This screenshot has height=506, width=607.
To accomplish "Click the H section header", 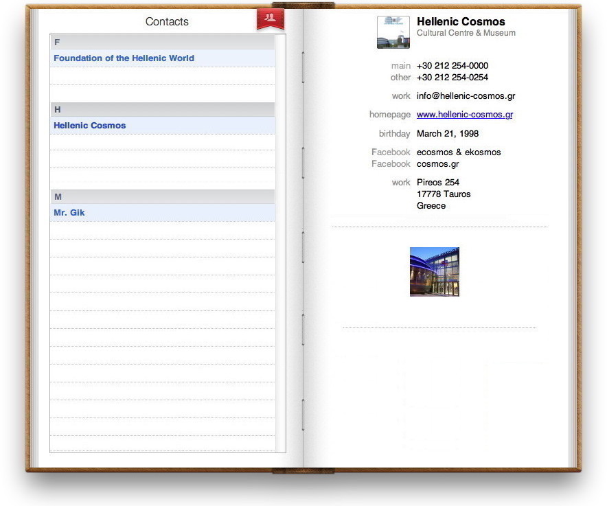I will [163, 110].
